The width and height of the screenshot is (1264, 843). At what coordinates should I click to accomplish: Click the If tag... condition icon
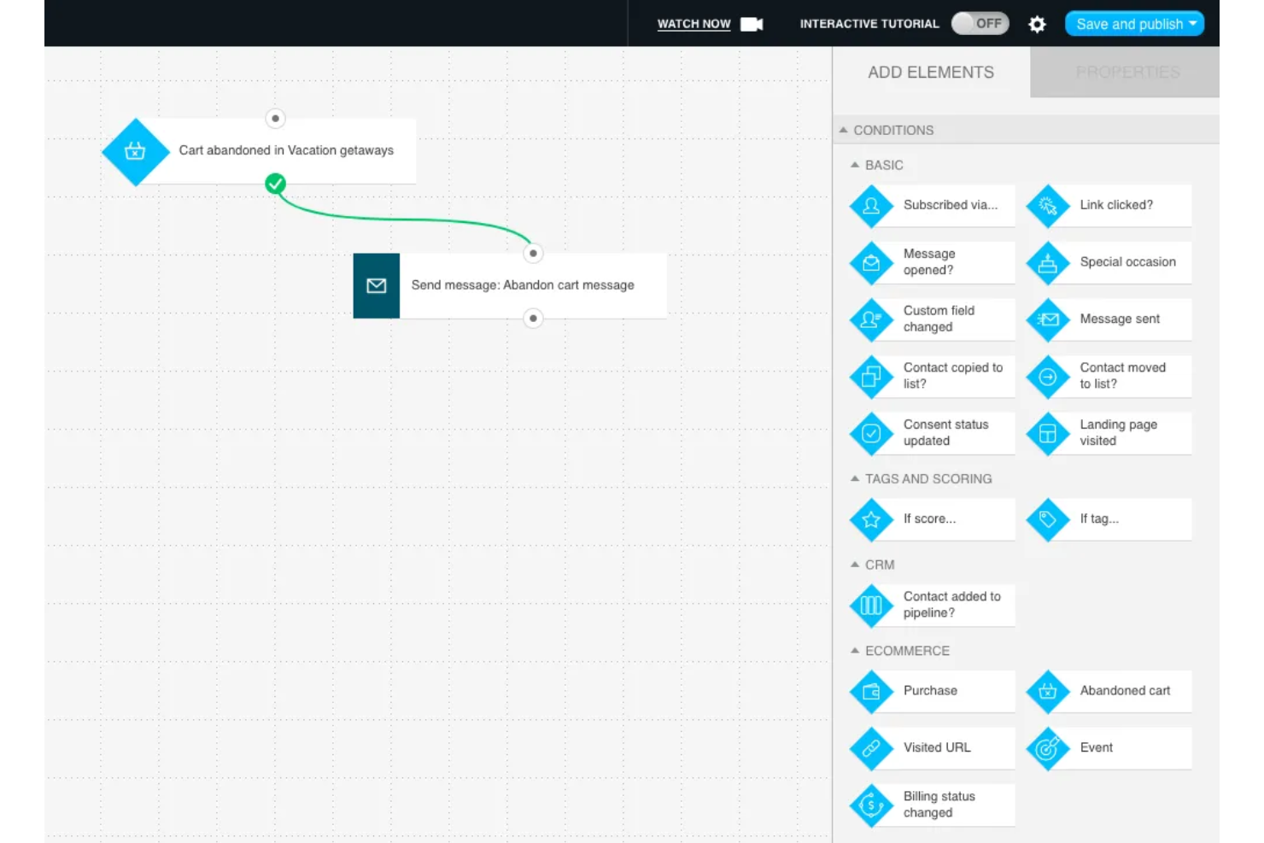[x=1047, y=519]
